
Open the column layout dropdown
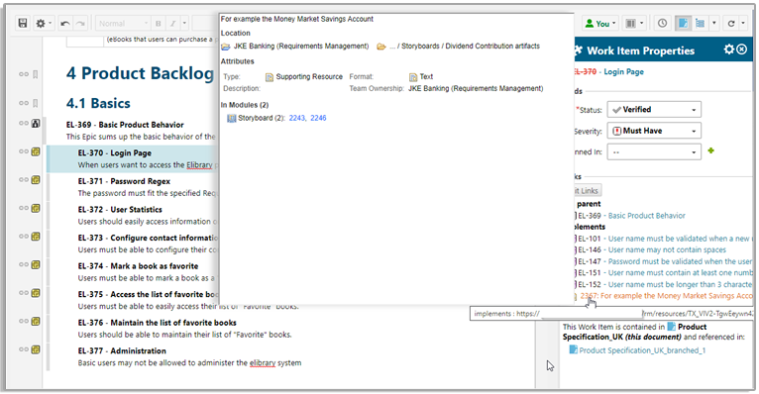click(x=634, y=23)
